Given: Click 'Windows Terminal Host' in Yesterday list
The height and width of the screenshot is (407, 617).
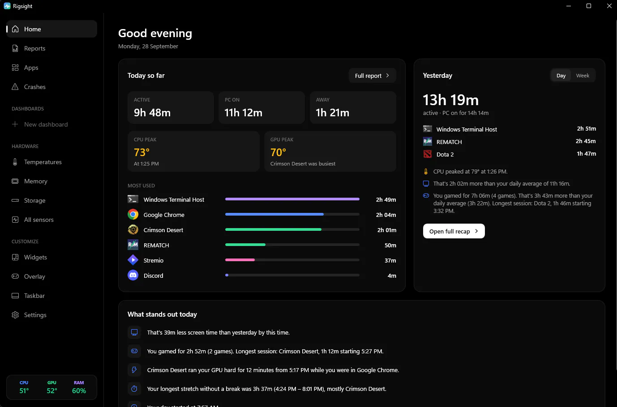Looking at the screenshot, I should coord(467,129).
